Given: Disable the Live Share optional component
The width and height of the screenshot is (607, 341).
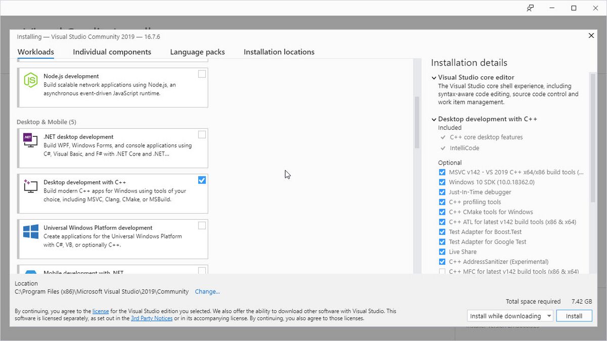Looking at the screenshot, I should pos(442,252).
